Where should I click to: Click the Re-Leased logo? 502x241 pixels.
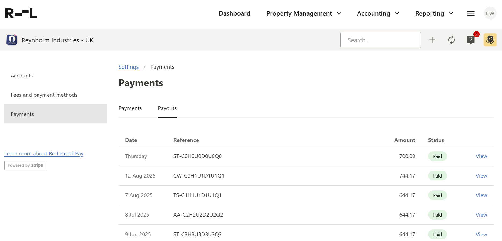[x=21, y=13]
